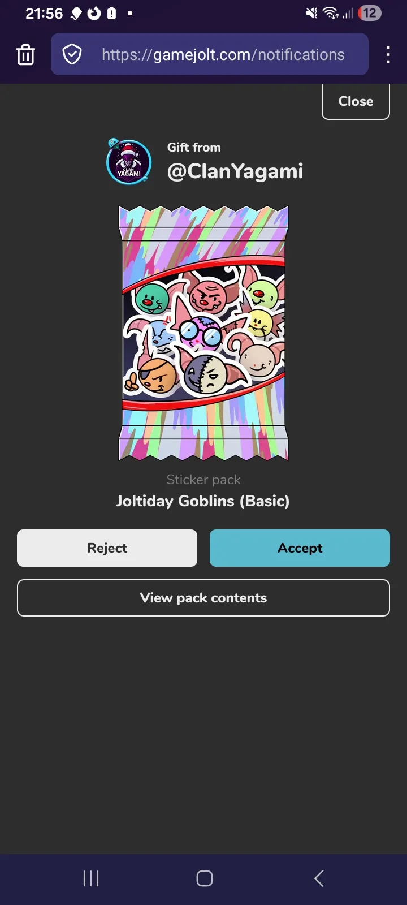Reject the sticker pack gift
This screenshot has height=905, width=407.
pos(107,548)
